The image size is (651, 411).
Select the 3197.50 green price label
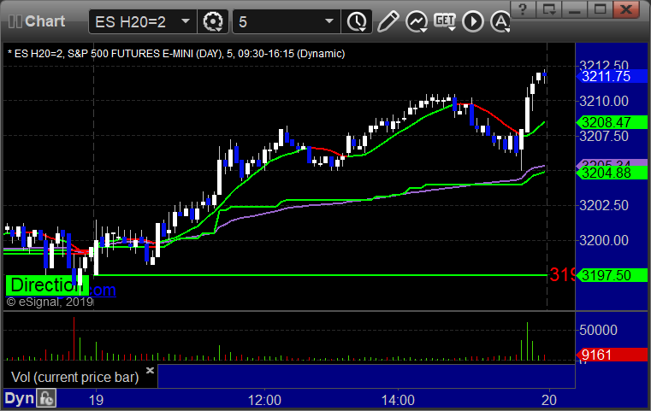pos(612,275)
